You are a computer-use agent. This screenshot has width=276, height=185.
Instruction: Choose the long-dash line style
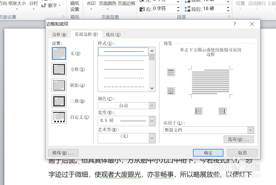pyautogui.click(x=123, y=78)
